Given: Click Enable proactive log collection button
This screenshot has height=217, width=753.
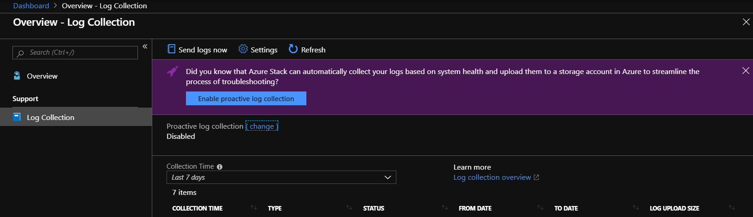Looking at the screenshot, I should click(x=246, y=99).
